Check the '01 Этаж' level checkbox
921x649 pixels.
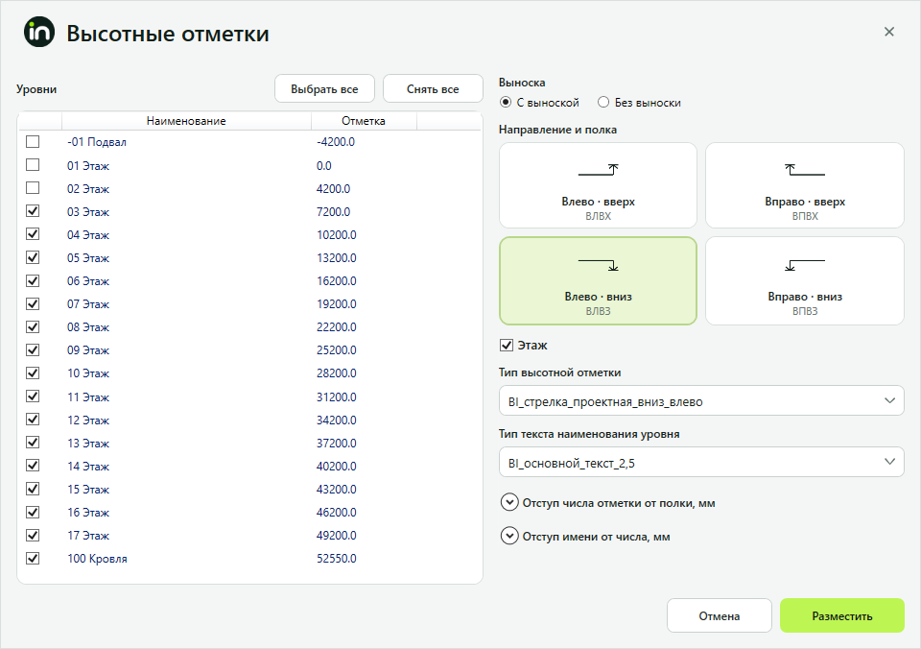33,165
